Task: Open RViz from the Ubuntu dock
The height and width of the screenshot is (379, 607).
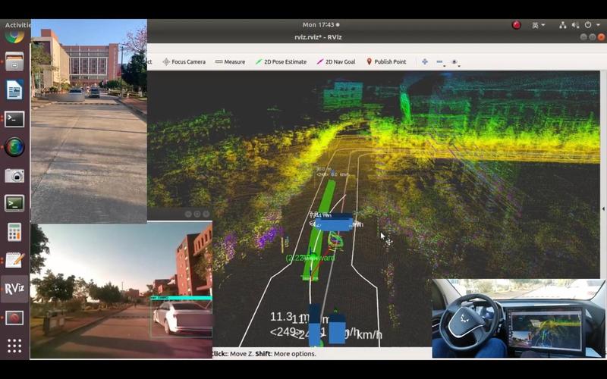Action: (x=14, y=288)
